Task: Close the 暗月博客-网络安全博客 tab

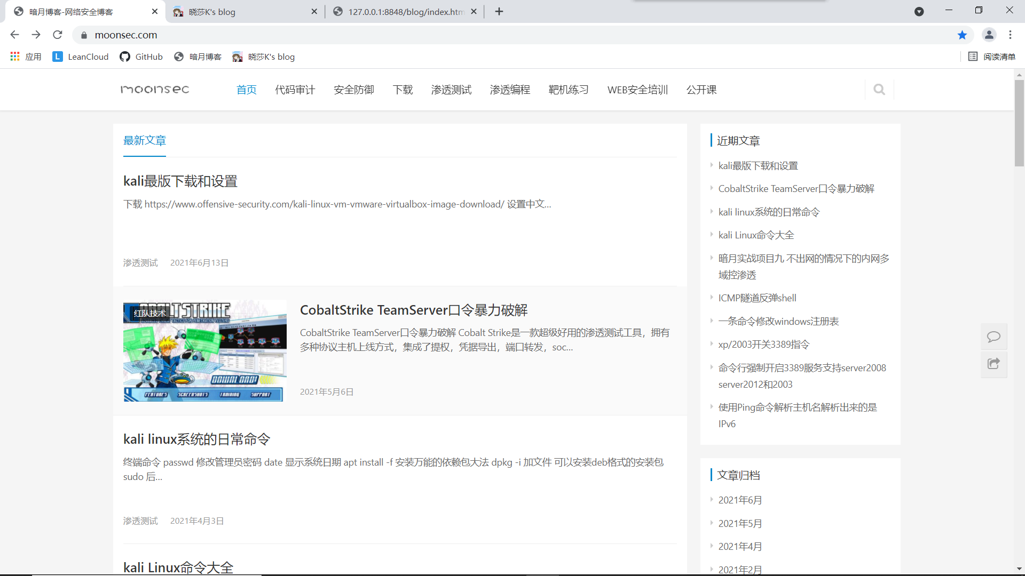Action: point(155,11)
